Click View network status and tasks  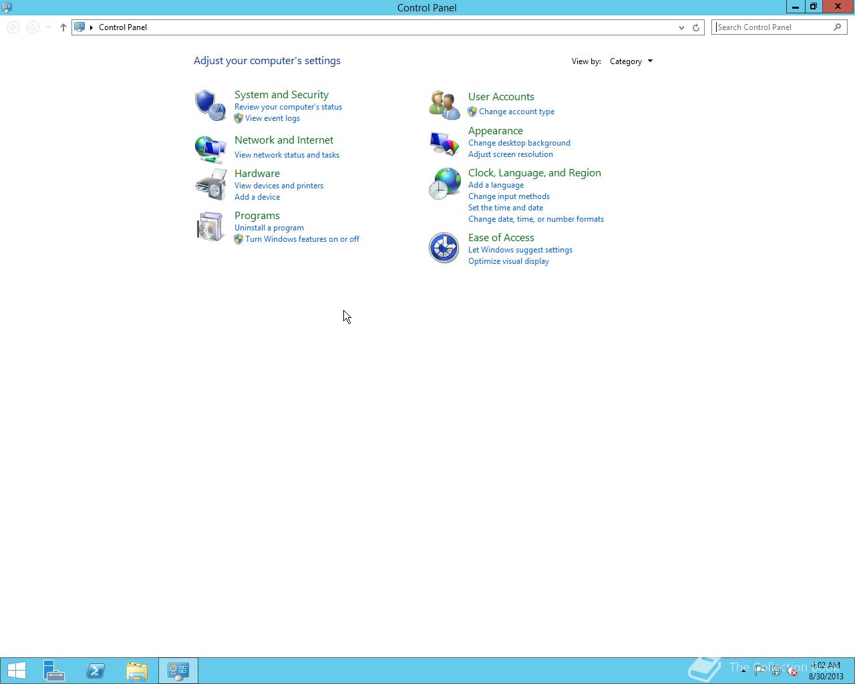287,155
